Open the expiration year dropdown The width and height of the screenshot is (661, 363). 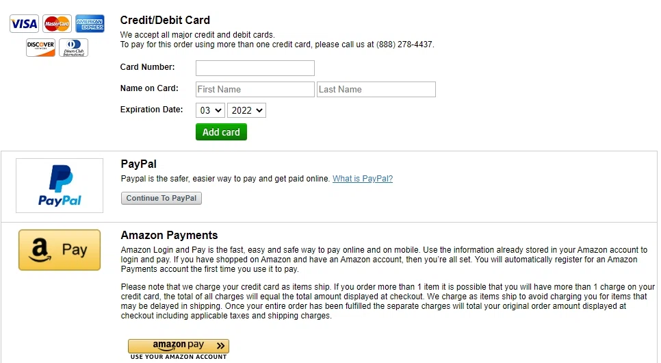tap(246, 110)
